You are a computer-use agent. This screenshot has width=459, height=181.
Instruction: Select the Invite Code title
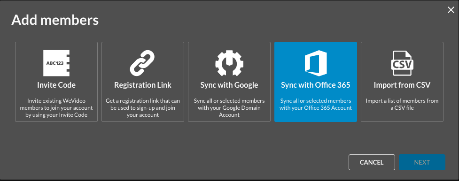56,85
